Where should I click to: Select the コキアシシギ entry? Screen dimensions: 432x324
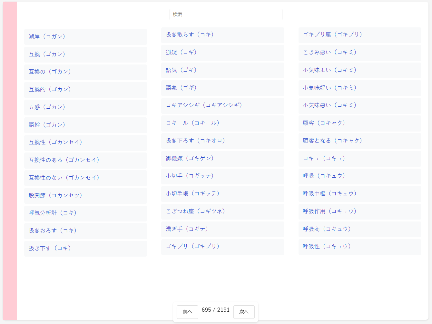pyautogui.click(x=223, y=105)
